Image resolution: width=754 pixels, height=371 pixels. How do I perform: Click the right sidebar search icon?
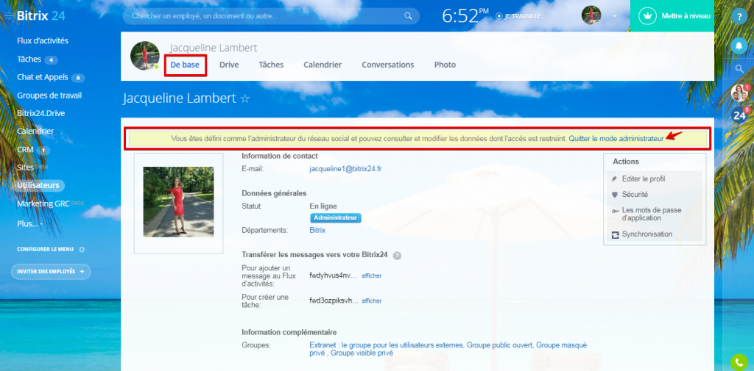[x=739, y=68]
